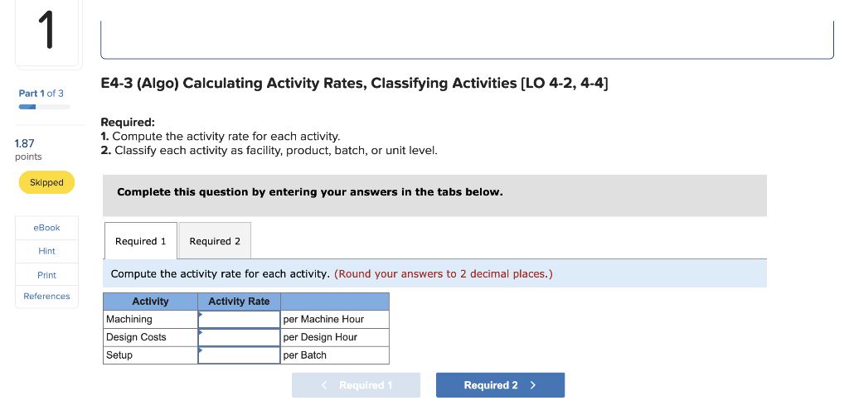Click the Part 1 of 3 progress bar
Image resolution: width=849 pixels, height=420 pixels.
tap(45, 107)
